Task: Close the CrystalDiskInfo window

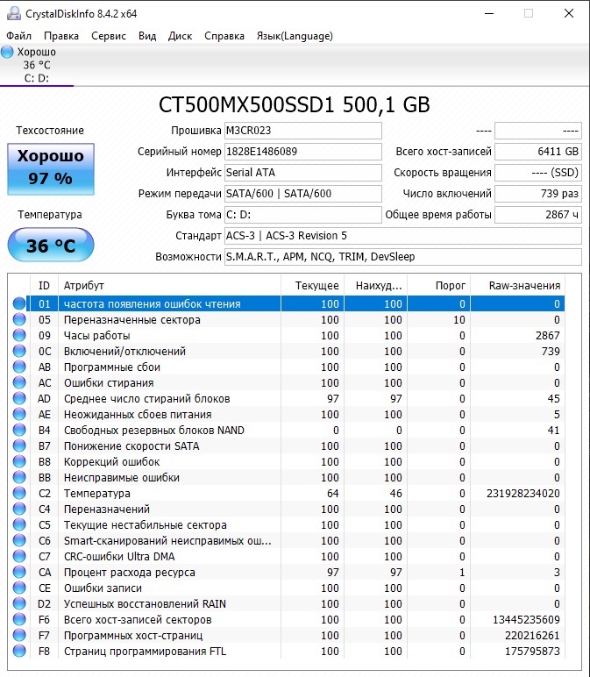Action: tap(569, 13)
